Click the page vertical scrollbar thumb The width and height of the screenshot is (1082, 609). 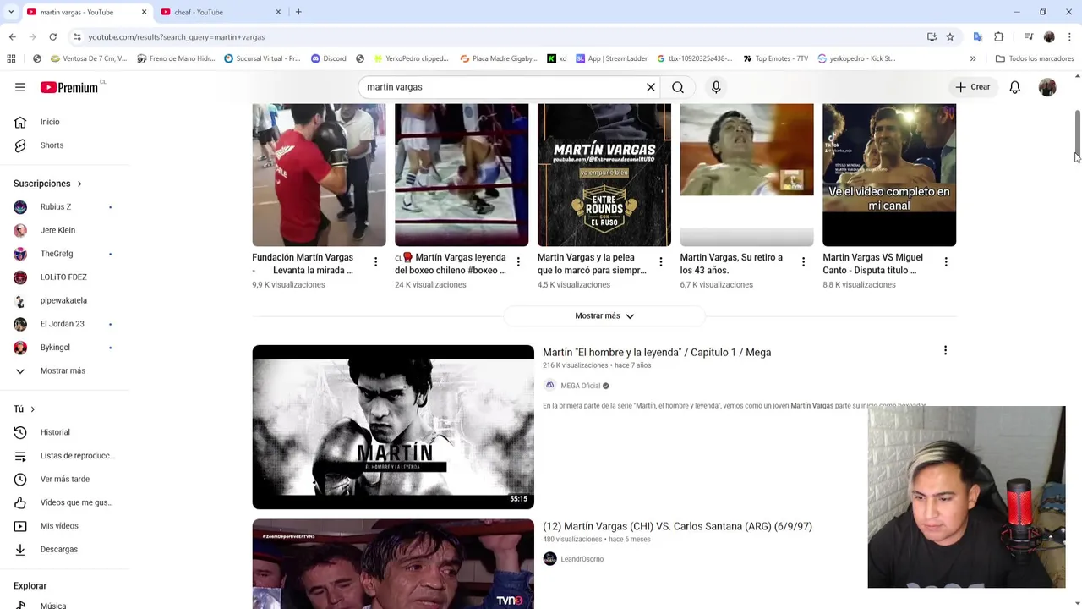(x=1077, y=134)
